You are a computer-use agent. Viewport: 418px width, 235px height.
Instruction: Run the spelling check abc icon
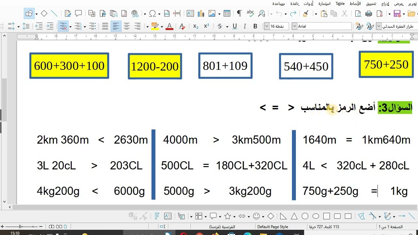(x=250, y=14)
